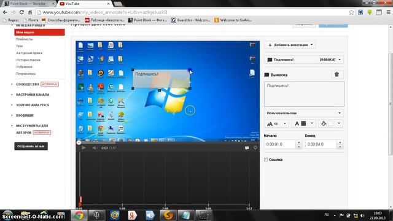Reload the page with the refresh icon
Viewport: 393px width, 221px height.
[21, 12]
